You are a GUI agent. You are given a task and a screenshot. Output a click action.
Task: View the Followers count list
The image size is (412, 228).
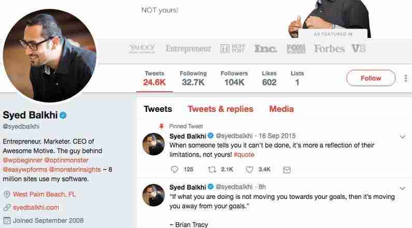[234, 78]
